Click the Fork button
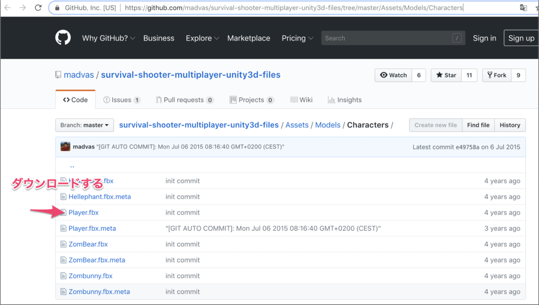 pos(497,75)
